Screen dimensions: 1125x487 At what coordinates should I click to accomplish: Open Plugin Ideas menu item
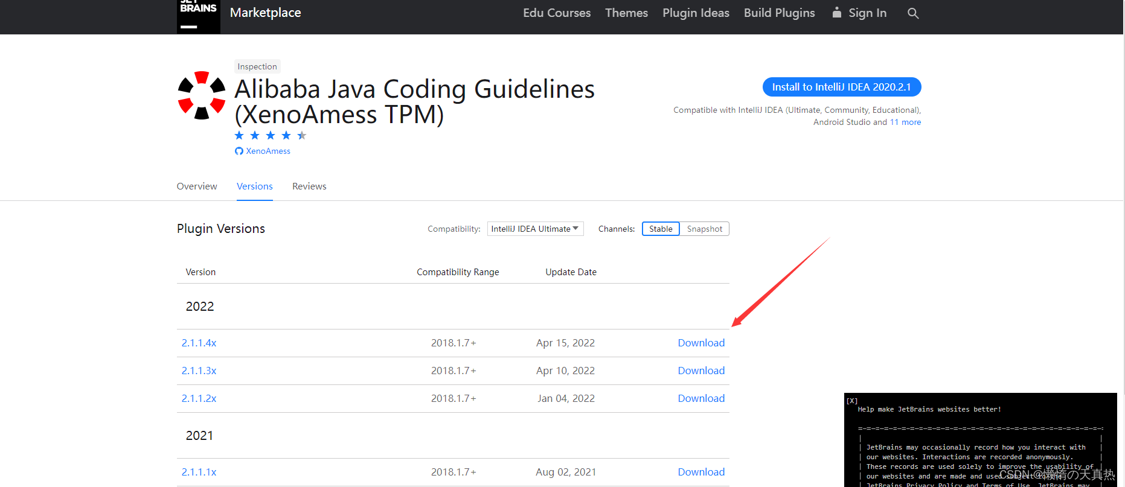click(696, 13)
